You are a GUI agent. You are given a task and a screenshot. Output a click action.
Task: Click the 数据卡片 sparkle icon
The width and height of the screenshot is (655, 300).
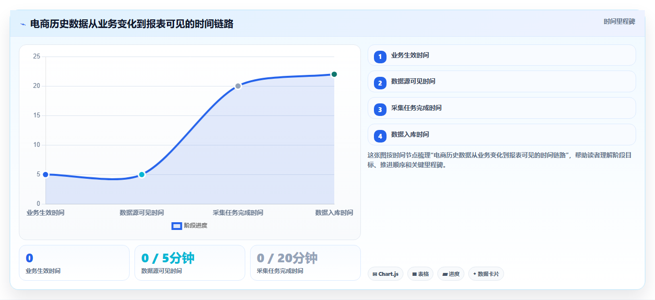[475, 274]
